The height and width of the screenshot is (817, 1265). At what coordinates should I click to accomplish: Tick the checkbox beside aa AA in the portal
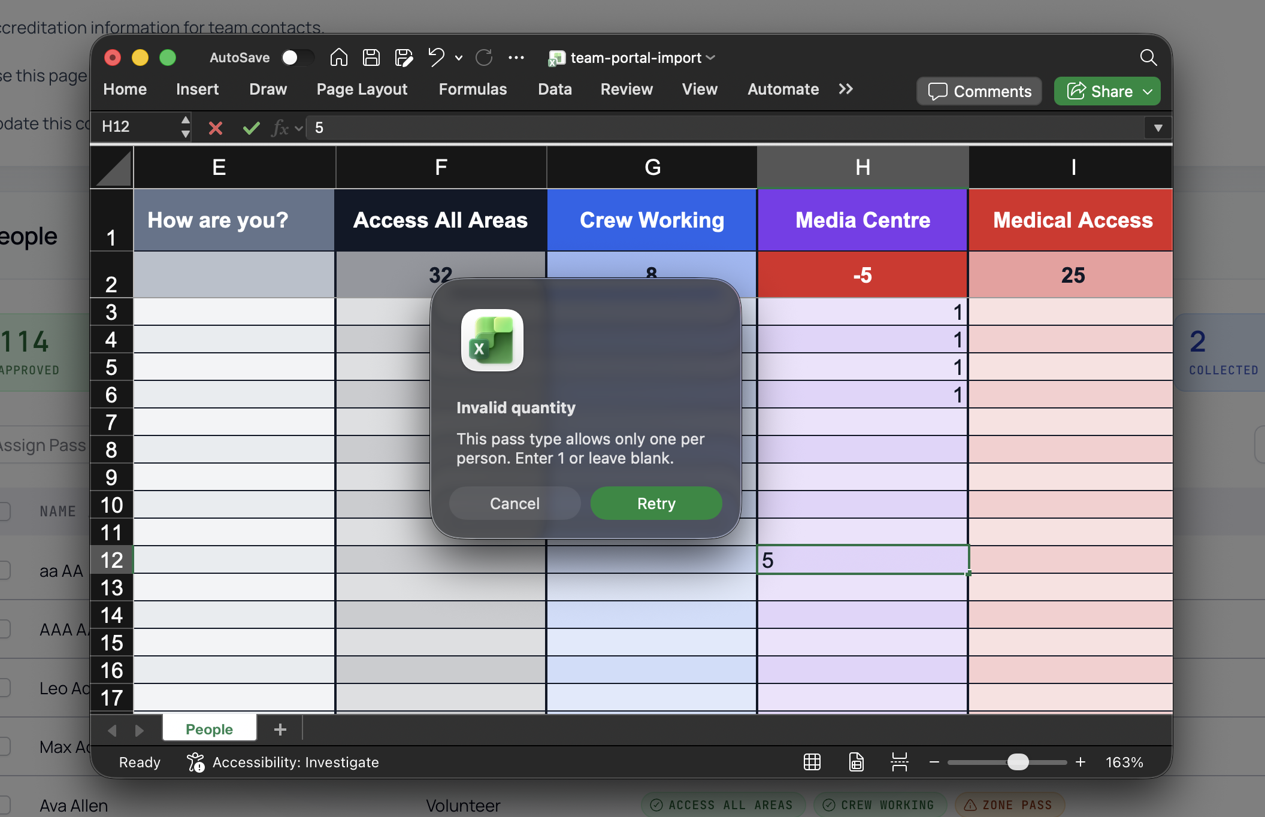point(4,570)
